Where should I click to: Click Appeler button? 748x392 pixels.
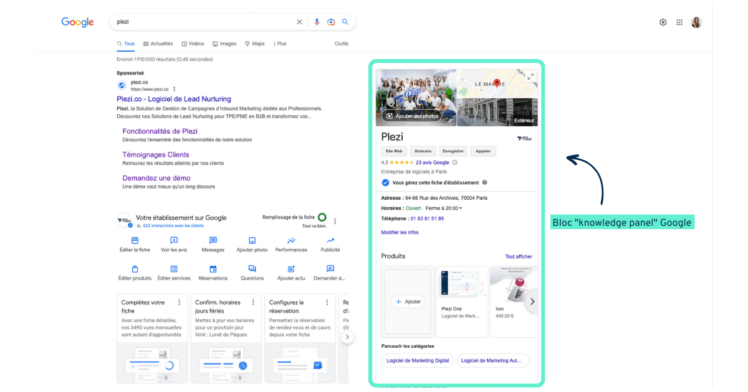tap(483, 151)
